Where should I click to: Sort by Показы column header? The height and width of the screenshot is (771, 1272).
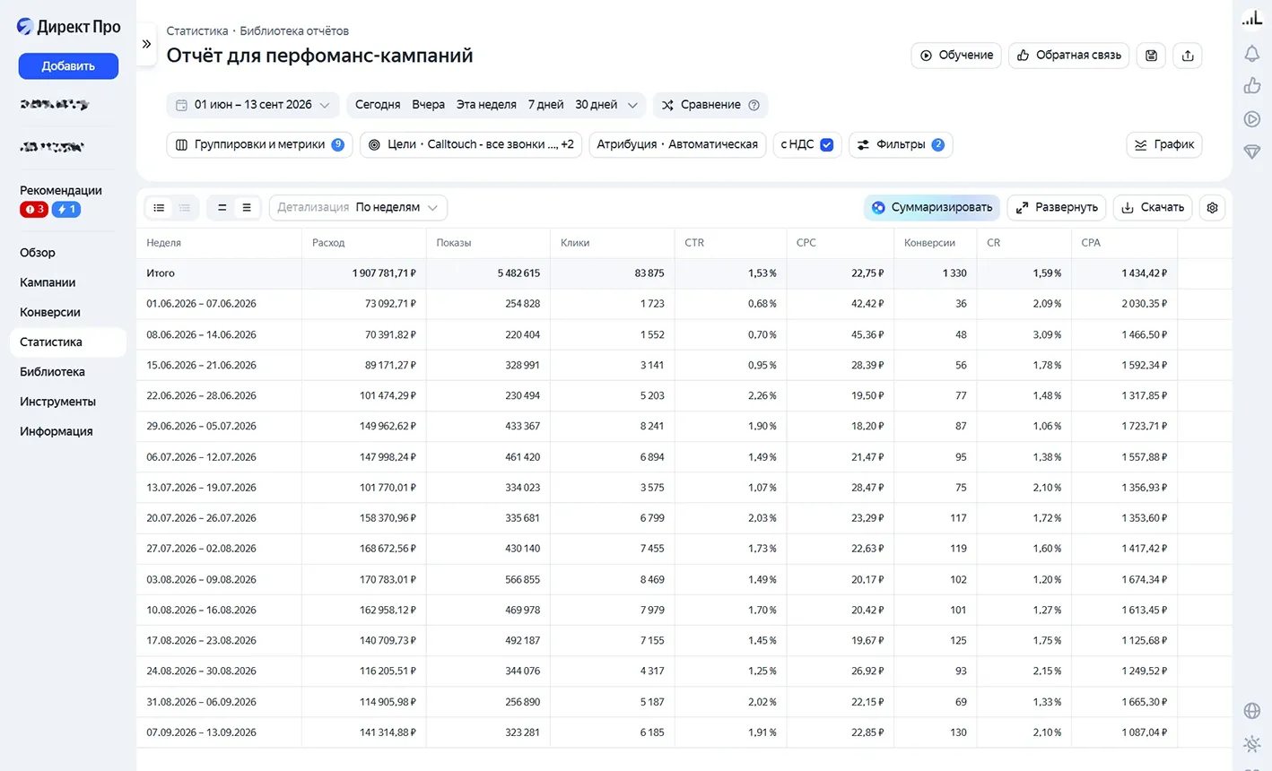pyautogui.click(x=454, y=243)
